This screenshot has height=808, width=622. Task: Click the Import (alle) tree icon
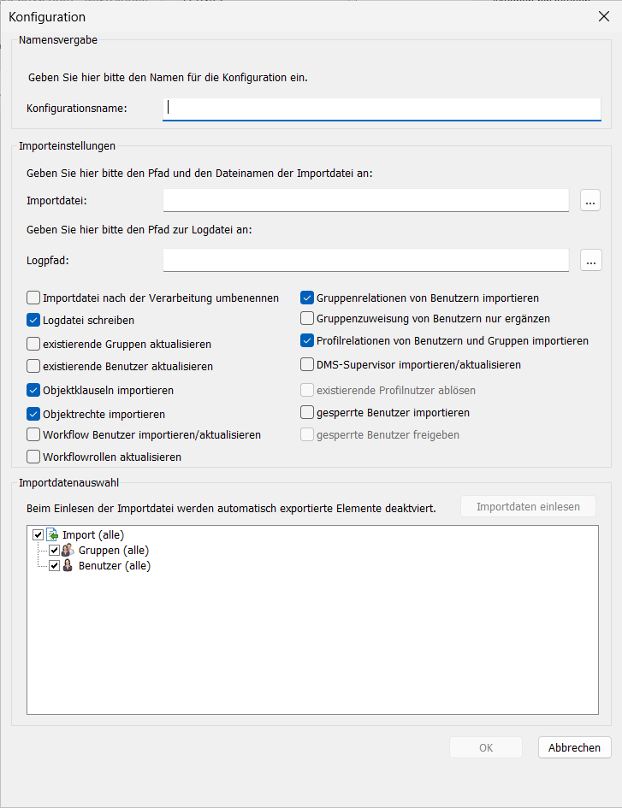tap(51, 534)
